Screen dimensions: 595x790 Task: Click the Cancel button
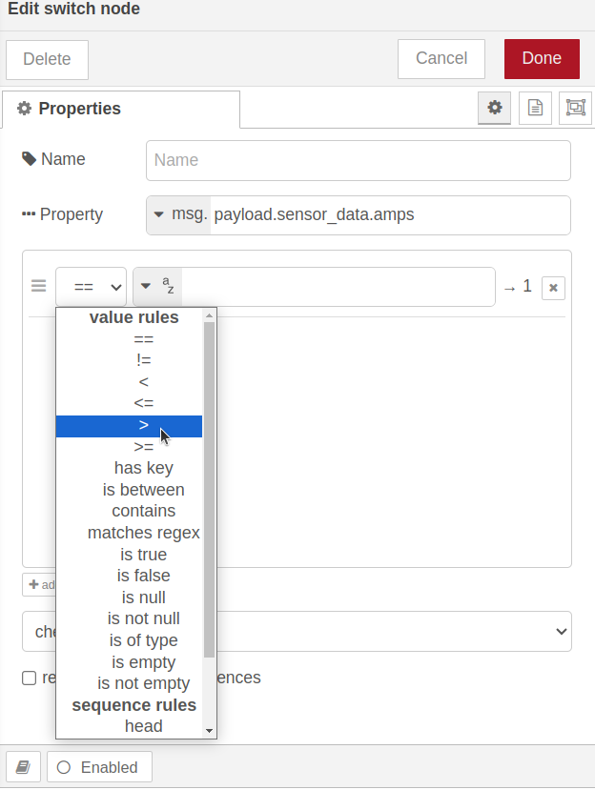[x=441, y=58]
